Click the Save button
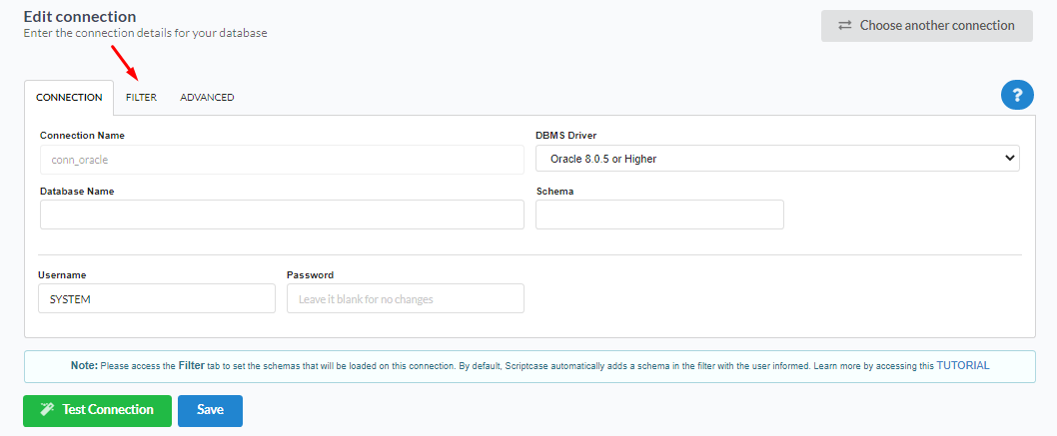 pos(210,410)
